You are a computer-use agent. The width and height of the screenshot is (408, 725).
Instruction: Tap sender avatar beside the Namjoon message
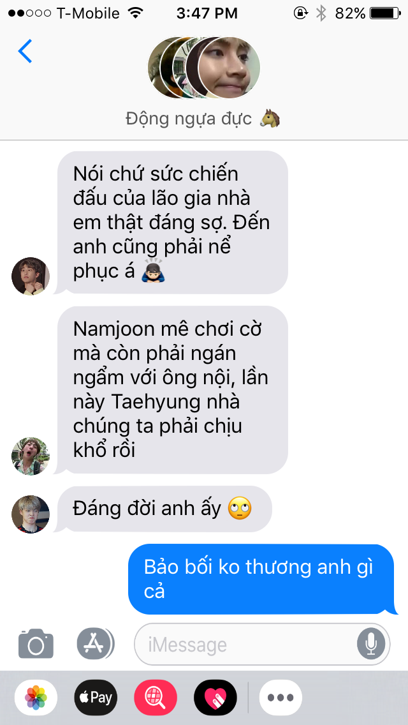click(x=31, y=456)
